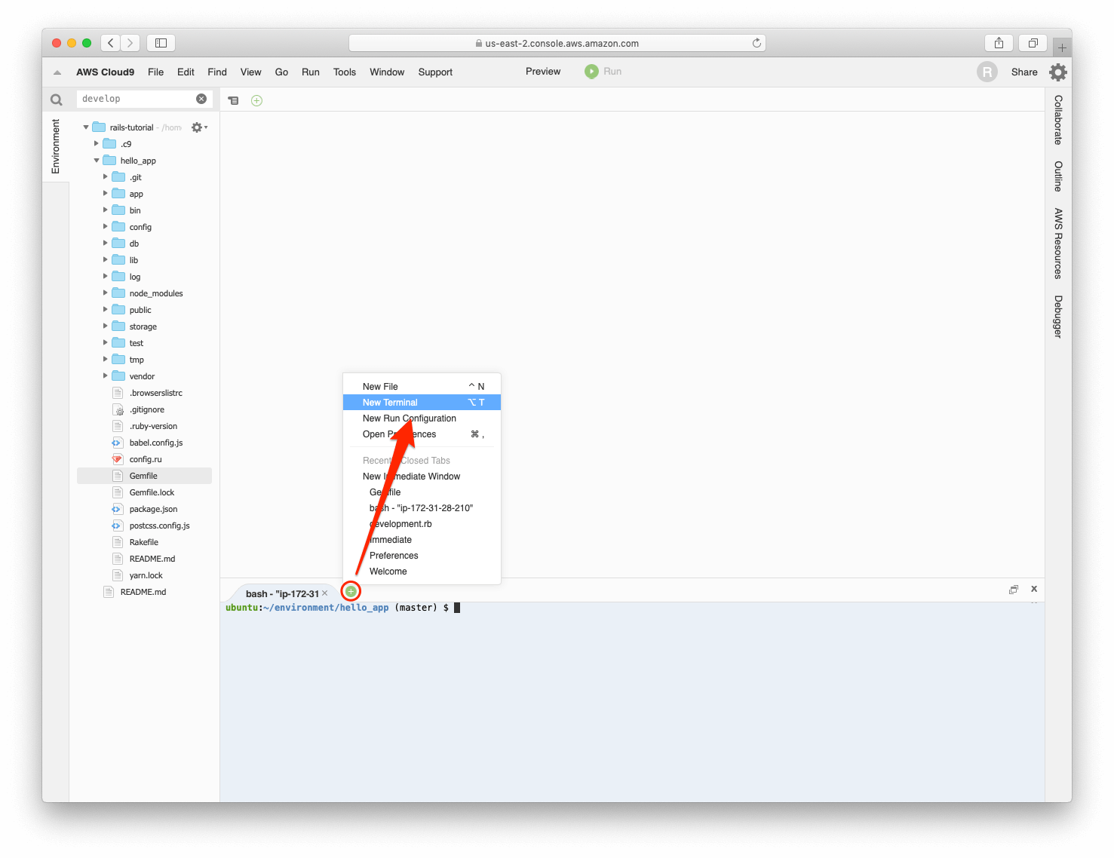Reopen development.rb from recently closed tabs

(x=422, y=524)
